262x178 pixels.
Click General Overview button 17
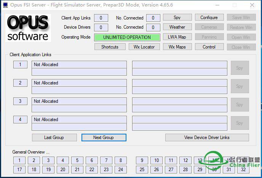(x=19, y=170)
